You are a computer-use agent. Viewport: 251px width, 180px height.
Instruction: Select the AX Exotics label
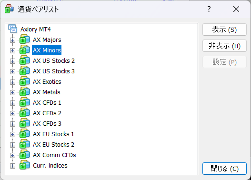point(47,81)
